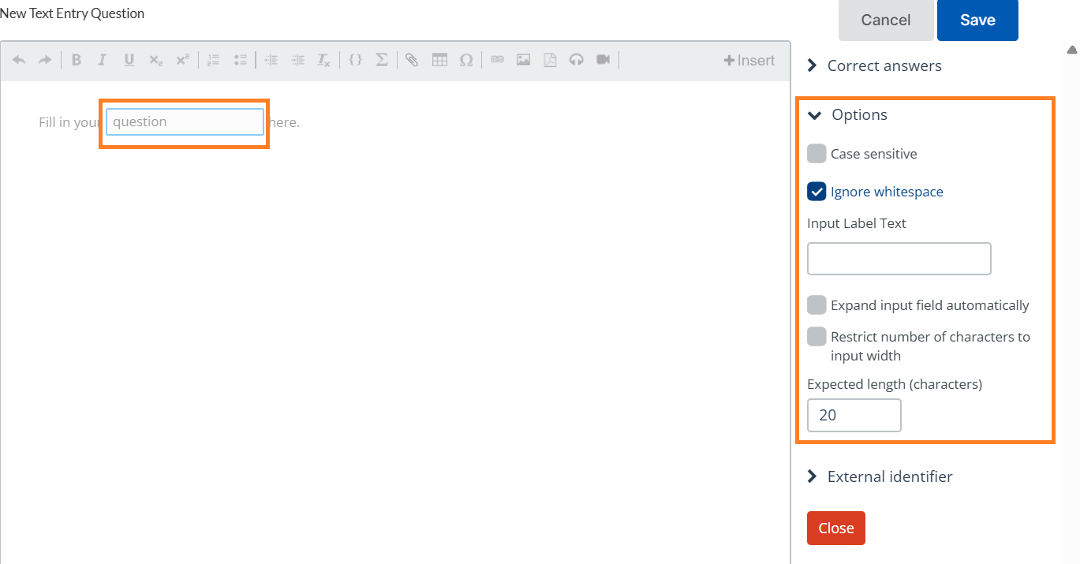Image resolution: width=1080 pixels, height=564 pixels.
Task: Click the Expected length field showing 20
Action: point(854,416)
